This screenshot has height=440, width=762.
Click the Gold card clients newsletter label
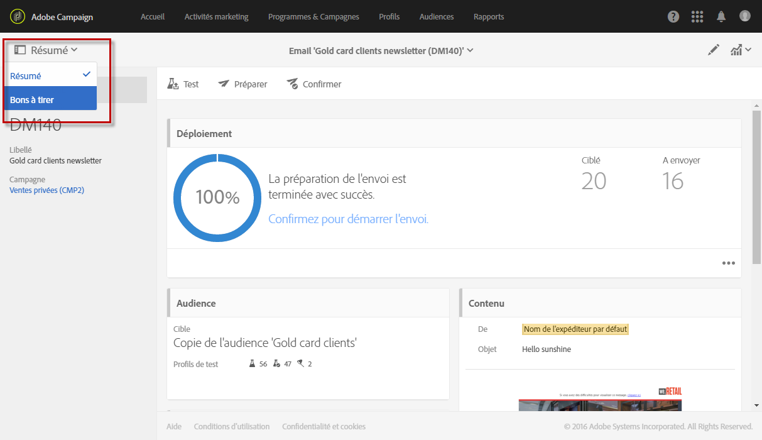click(55, 161)
